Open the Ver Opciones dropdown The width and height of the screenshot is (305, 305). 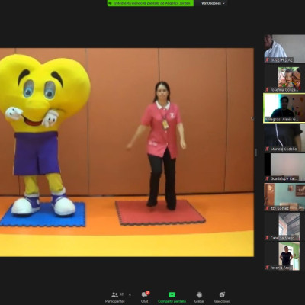pos(213,3)
